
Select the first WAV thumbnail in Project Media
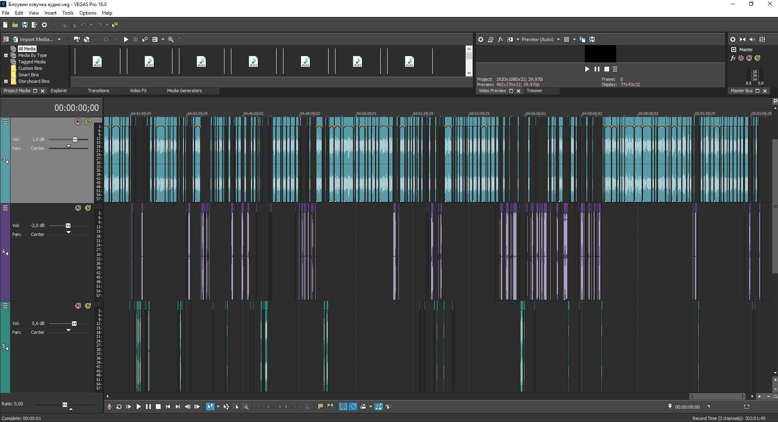click(x=97, y=62)
